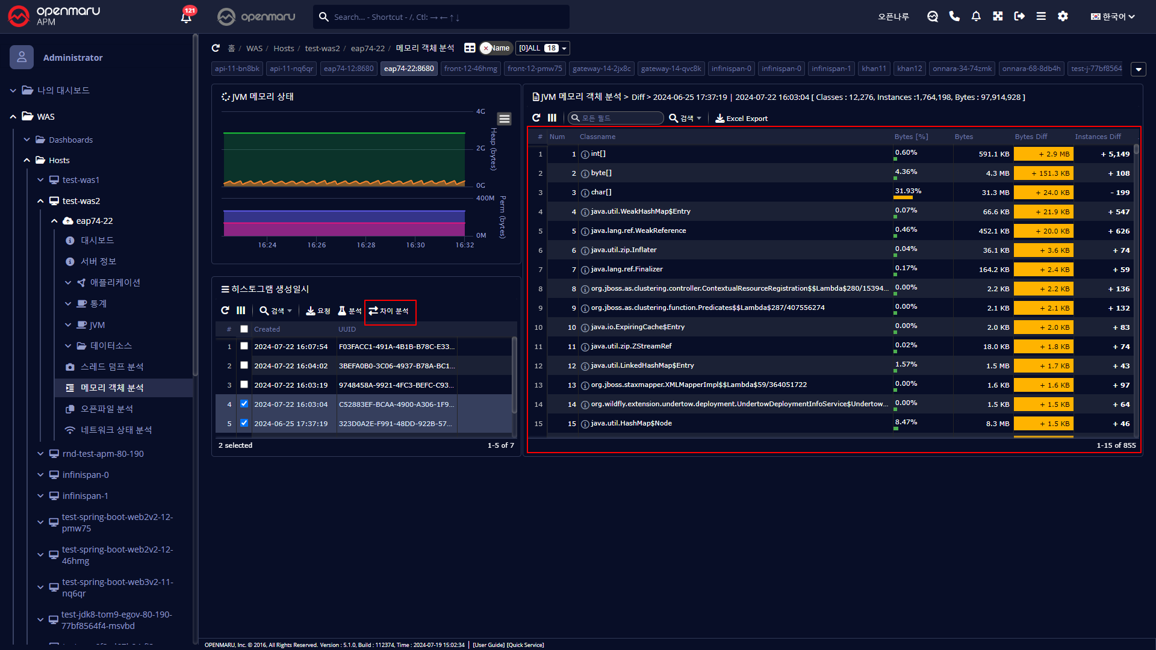Click the 차이 분석 diff button

(389, 311)
